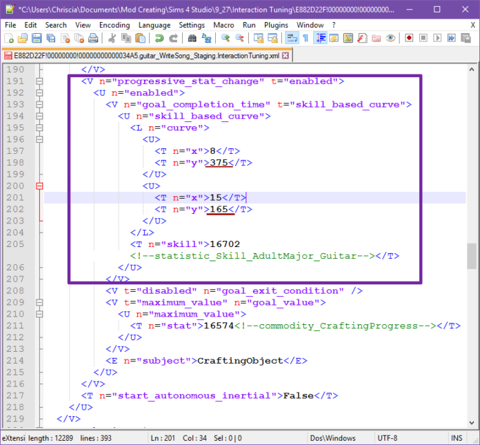The image size is (480, 445).
Task: Open the Encoding menu
Action: pyautogui.click(x=114, y=25)
